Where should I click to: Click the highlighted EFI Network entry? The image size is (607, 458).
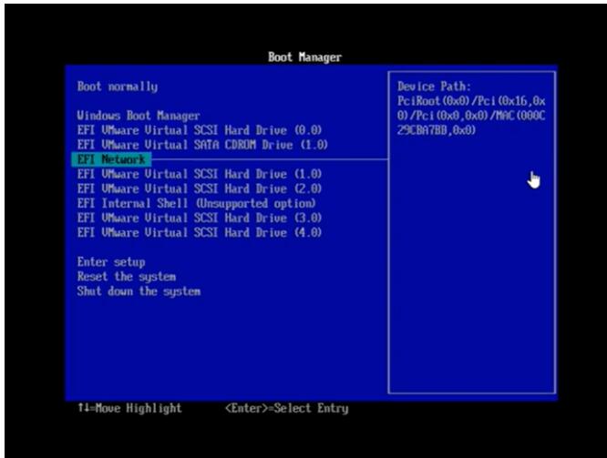(x=111, y=159)
